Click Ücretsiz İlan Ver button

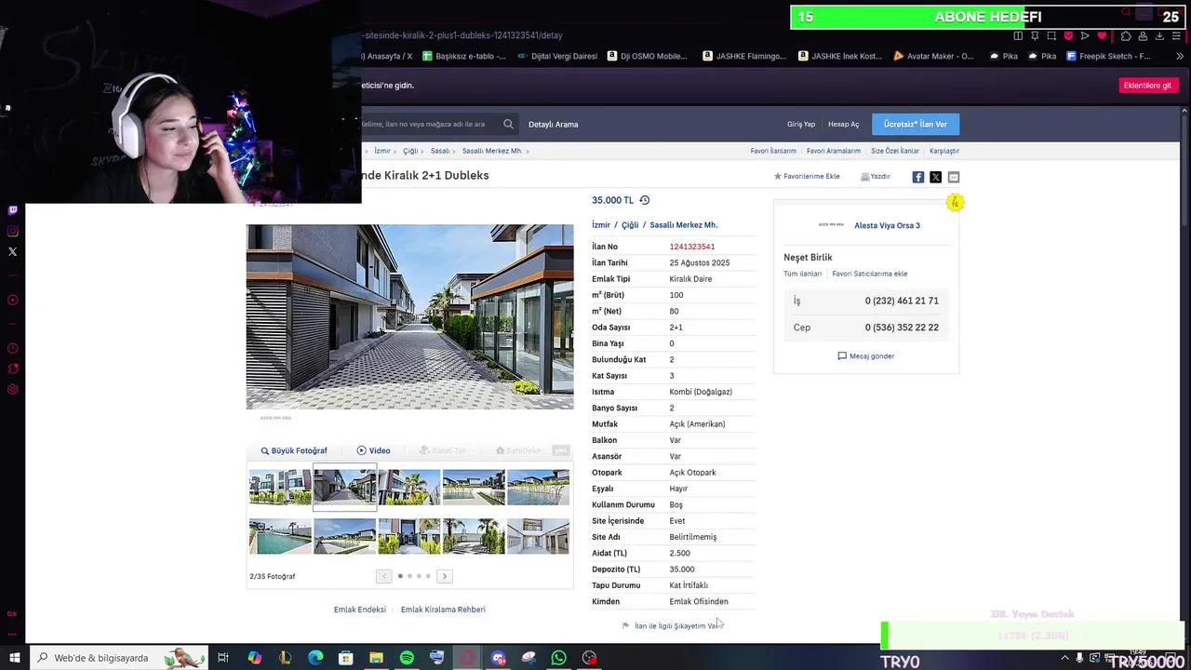[x=916, y=124]
